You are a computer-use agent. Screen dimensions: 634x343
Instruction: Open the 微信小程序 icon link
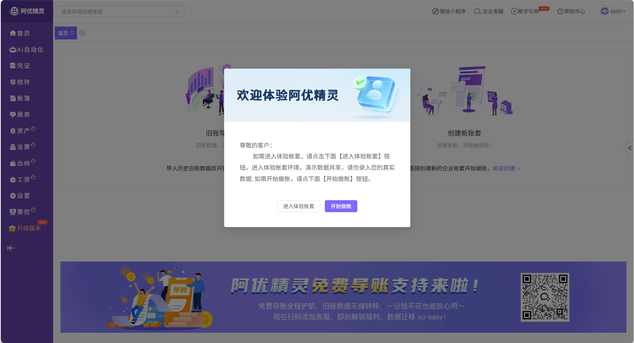click(435, 11)
